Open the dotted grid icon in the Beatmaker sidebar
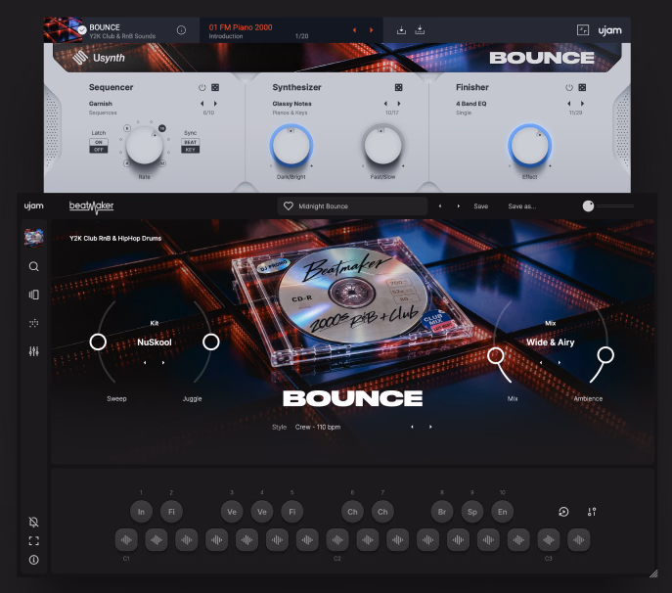The height and width of the screenshot is (593, 672). coord(34,323)
